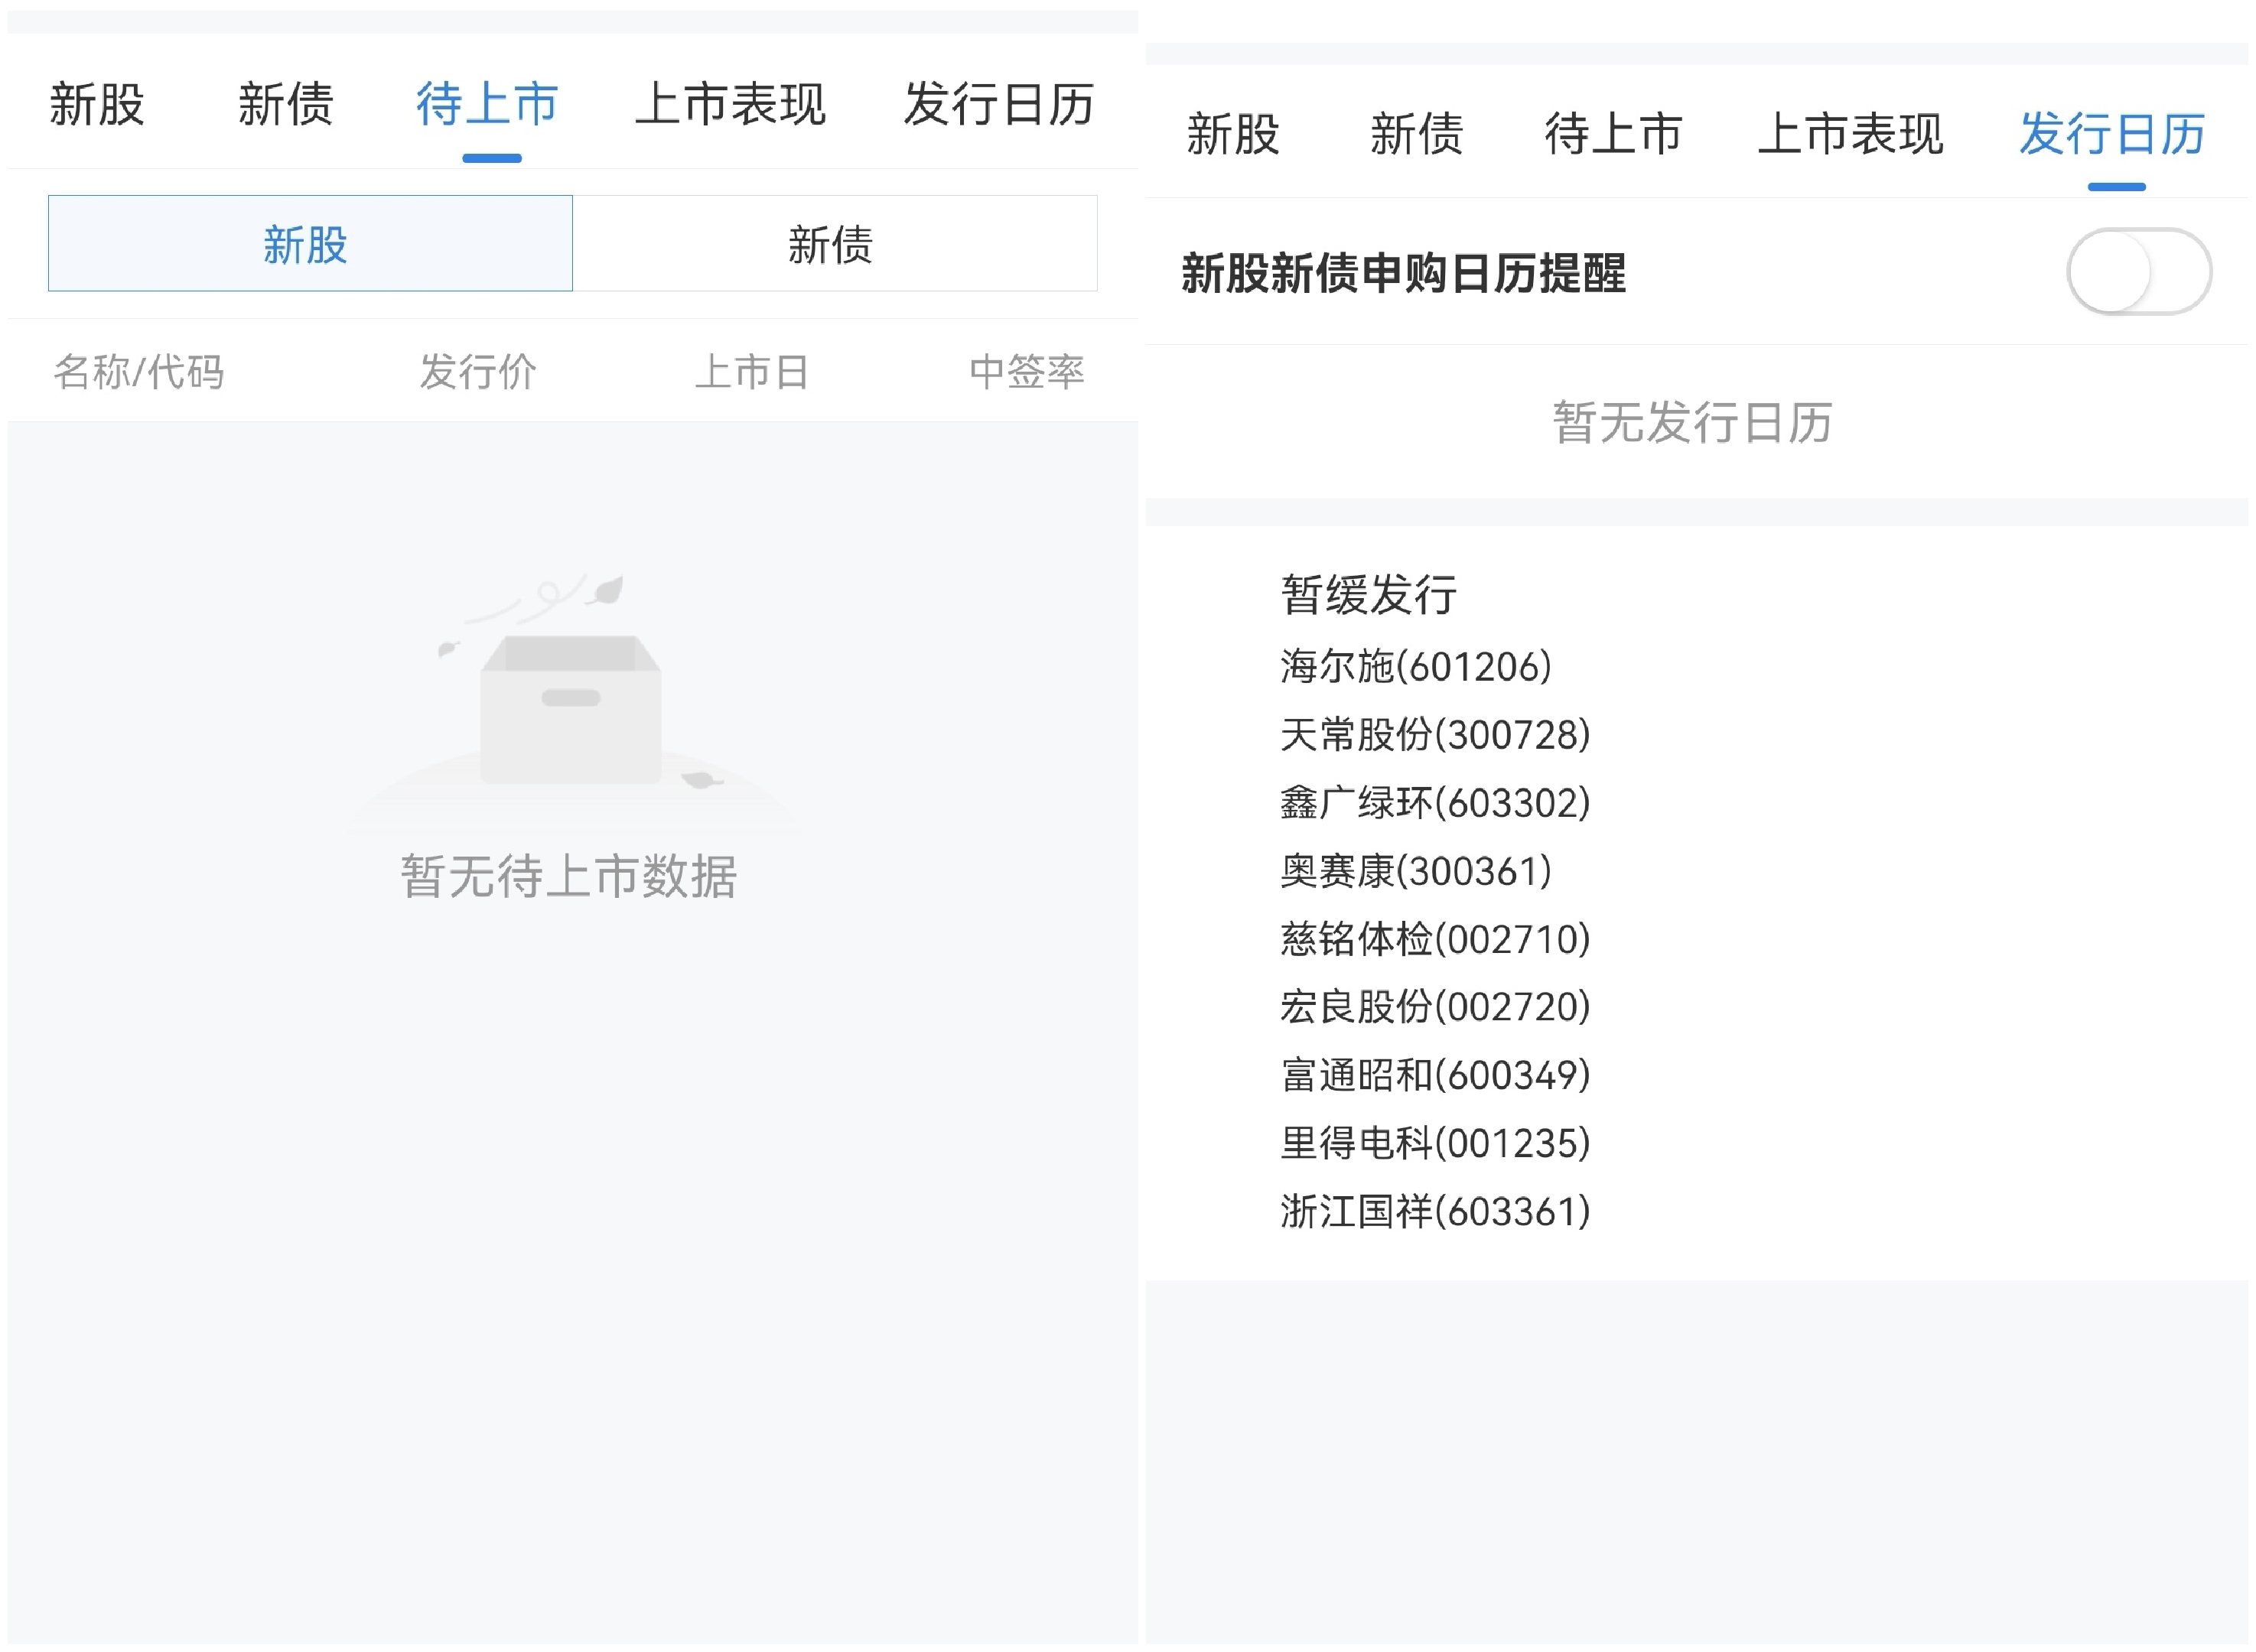Open 待上市 tab in right panel
The image size is (2256, 1652).
pos(1612,134)
